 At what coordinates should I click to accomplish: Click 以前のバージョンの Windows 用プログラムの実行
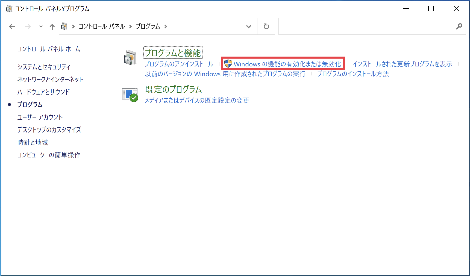[225, 74]
